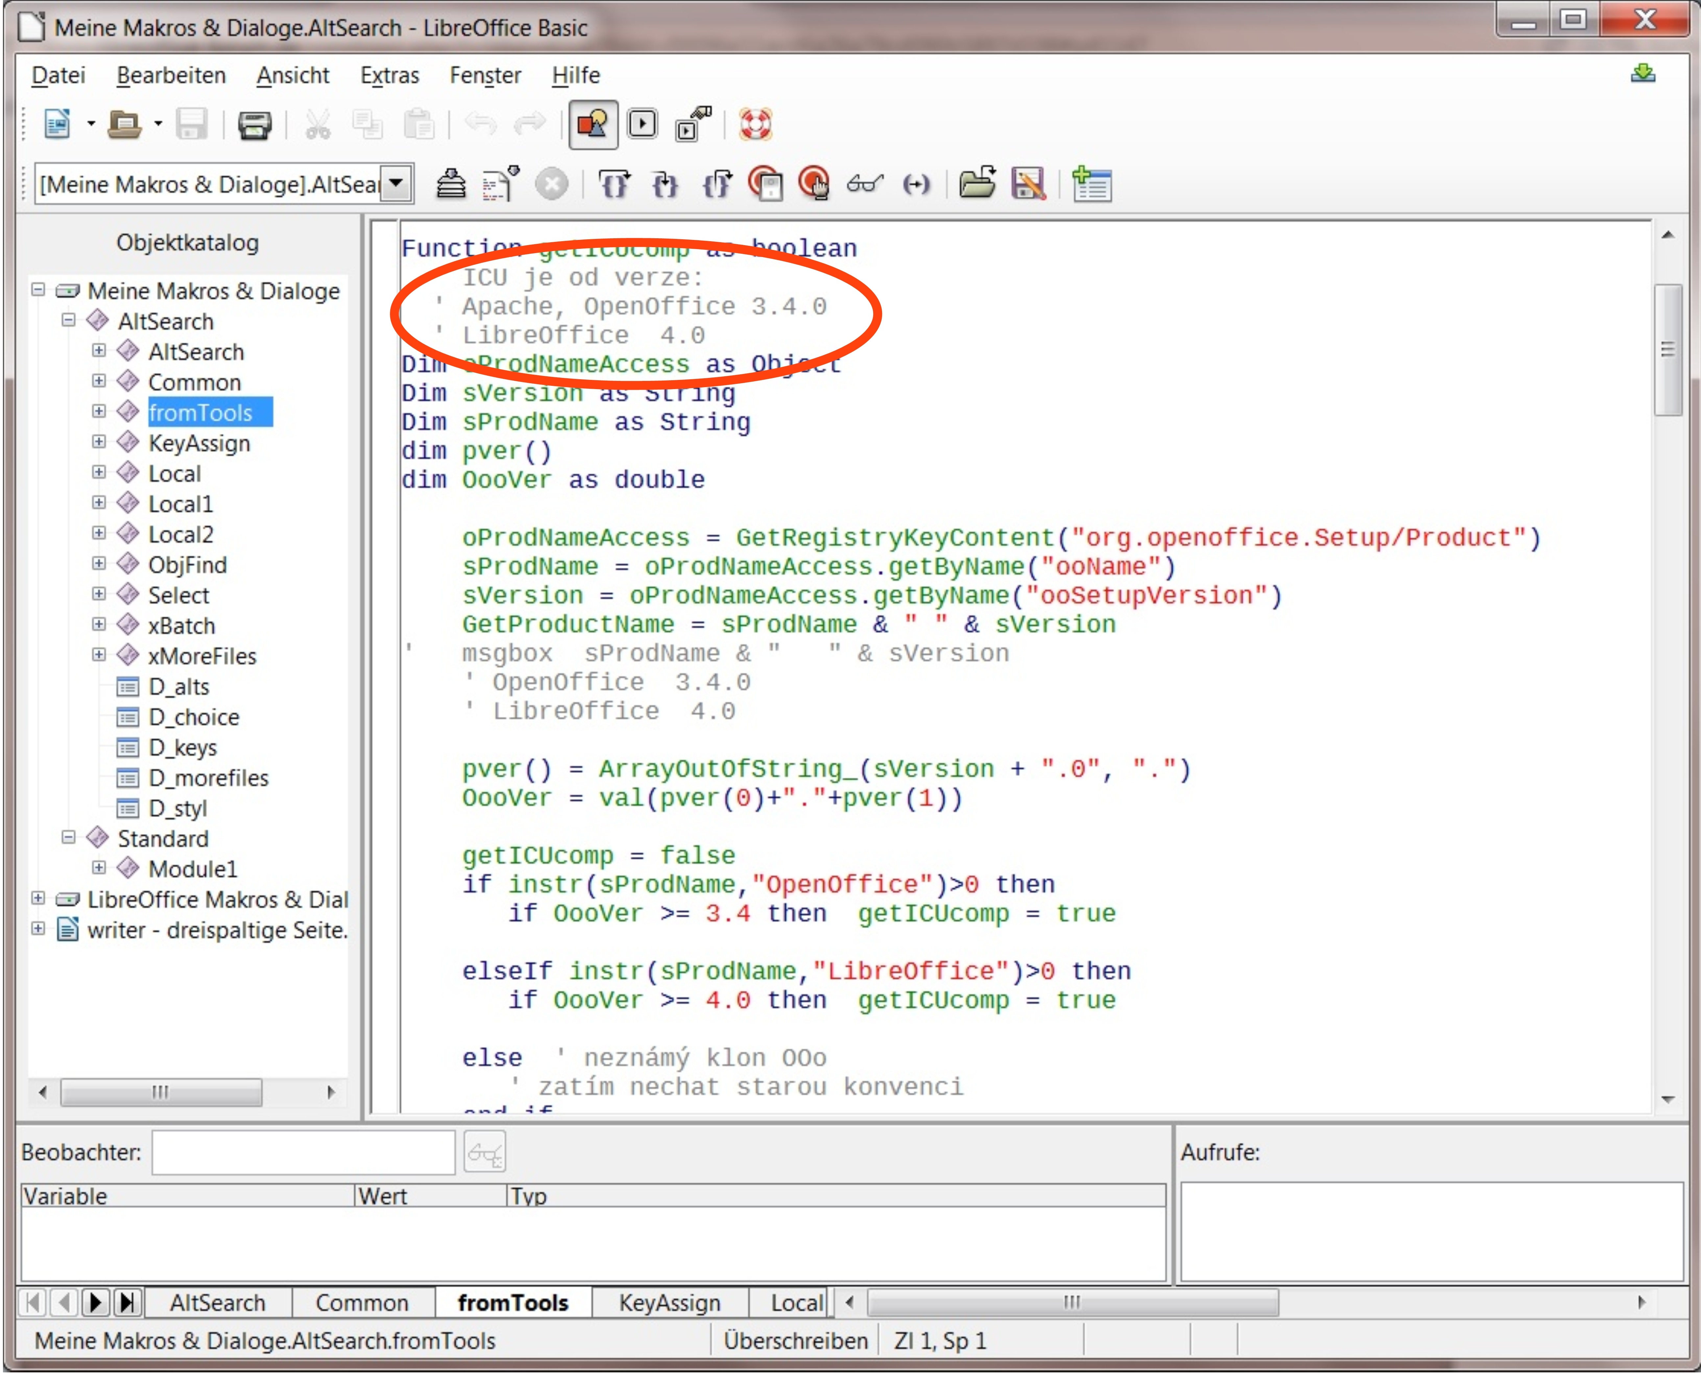Click the Manage Breakpoints icon
Screen dimensions: 1701x1375
[814, 184]
